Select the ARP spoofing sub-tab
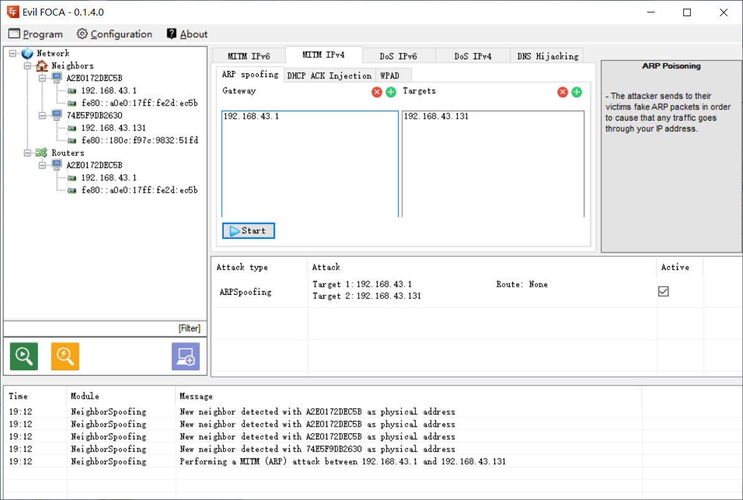This screenshot has height=500, width=743. click(x=250, y=75)
